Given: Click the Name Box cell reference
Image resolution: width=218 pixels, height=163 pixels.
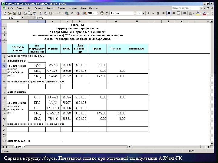Looking at the screenshot, I should (11, 18).
